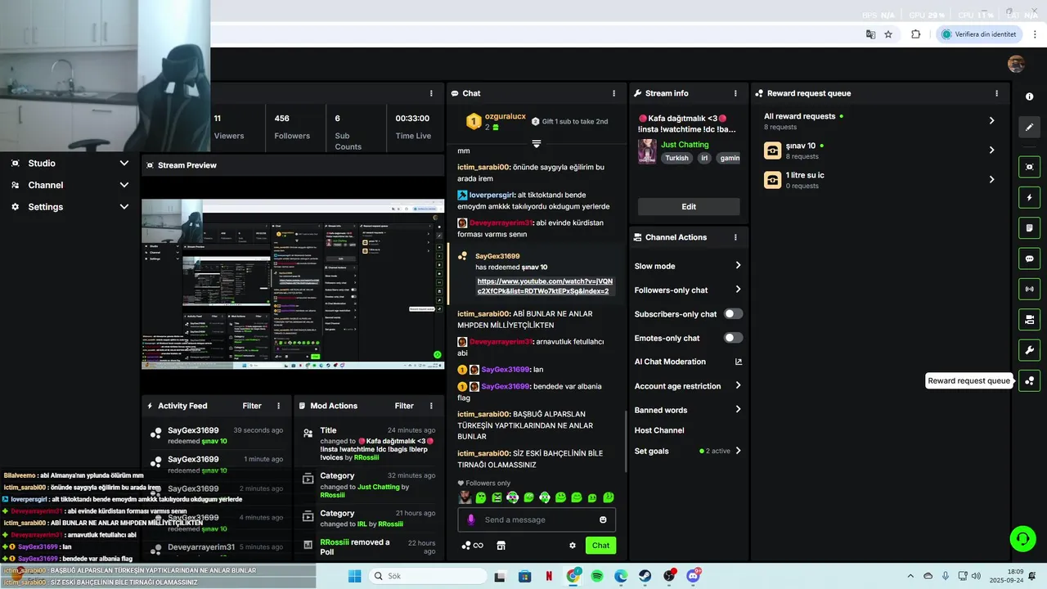
Task: Toggle the document Mod Actions sidebar icon
Action: tap(1029, 227)
